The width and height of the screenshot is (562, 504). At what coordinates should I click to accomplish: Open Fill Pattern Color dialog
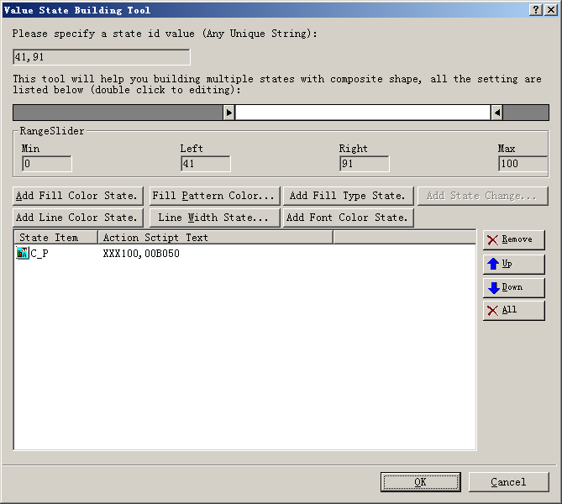pos(214,196)
